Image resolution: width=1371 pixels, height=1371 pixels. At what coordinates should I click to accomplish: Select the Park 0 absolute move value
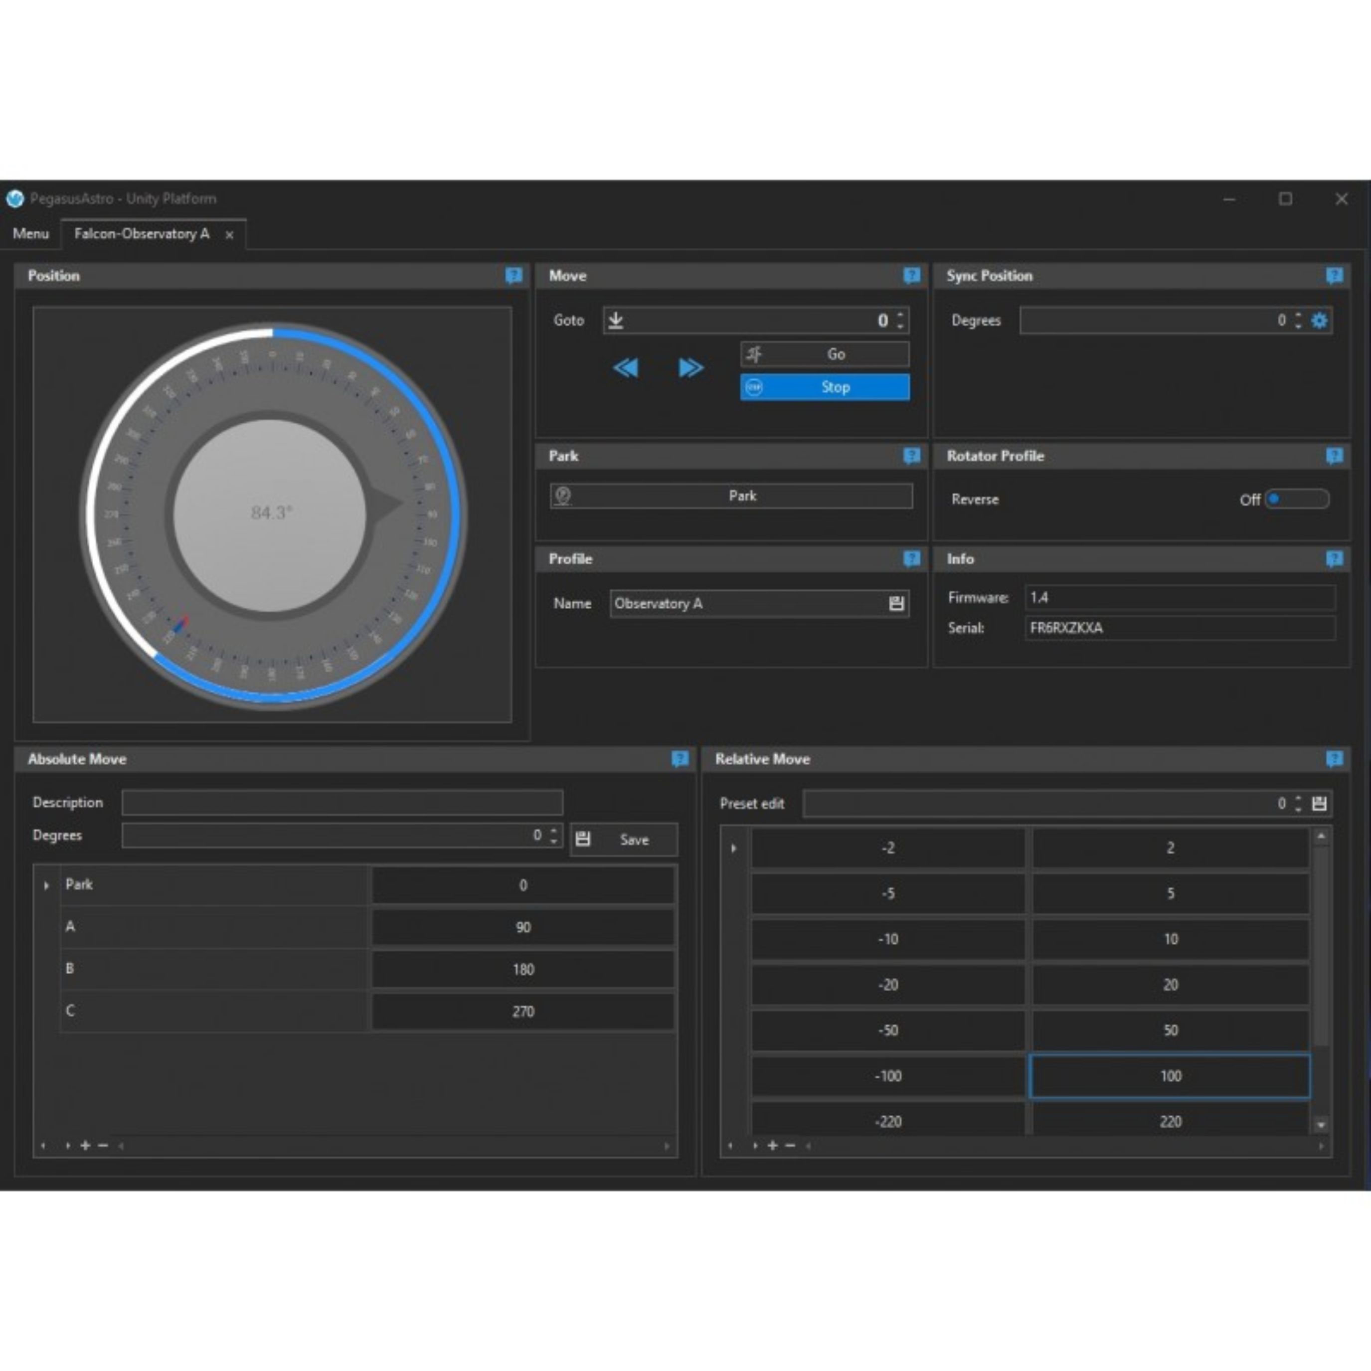tap(523, 885)
